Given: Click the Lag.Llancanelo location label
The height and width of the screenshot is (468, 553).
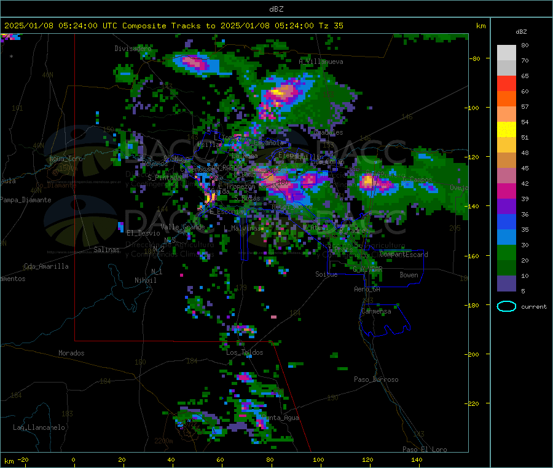Looking at the screenshot, I should click(39, 427).
